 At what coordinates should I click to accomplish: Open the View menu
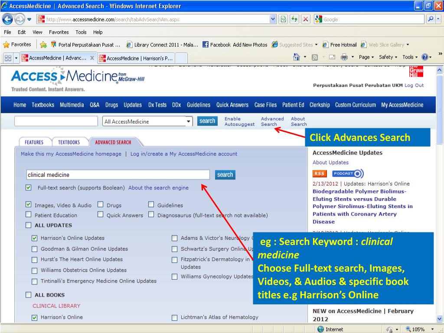[x=37, y=32]
